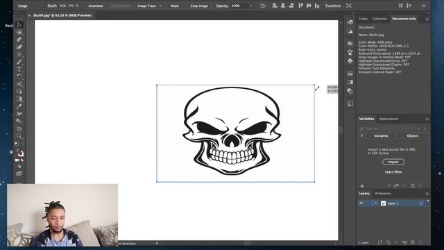Click the Crop Image button
Screen dimensions: 444x250
click(x=199, y=6)
